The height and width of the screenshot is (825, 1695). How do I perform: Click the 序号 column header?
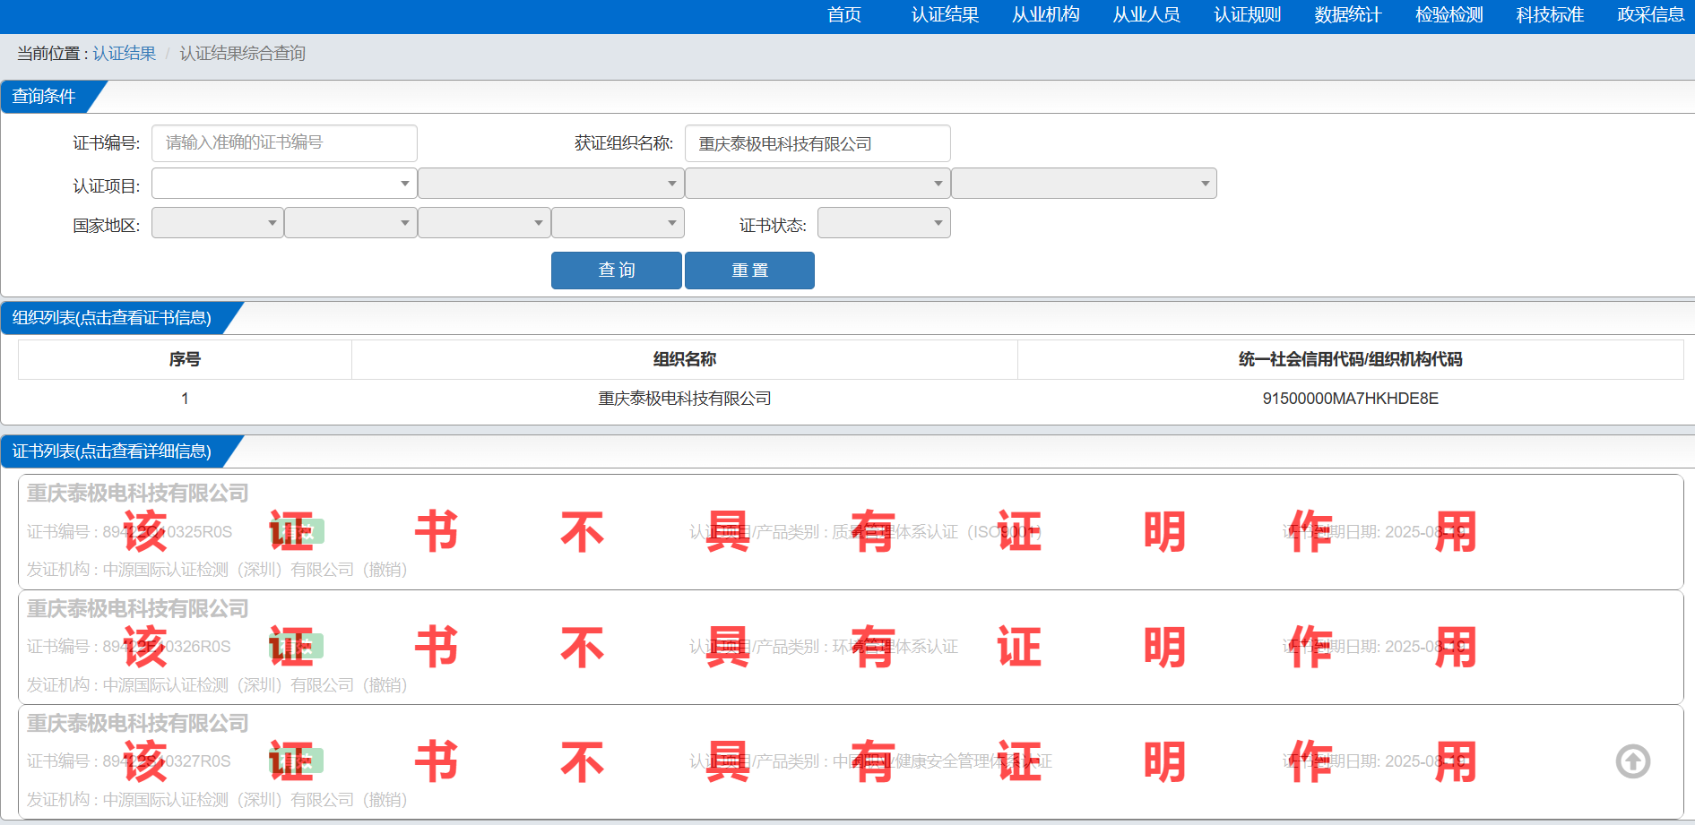pyautogui.click(x=185, y=359)
